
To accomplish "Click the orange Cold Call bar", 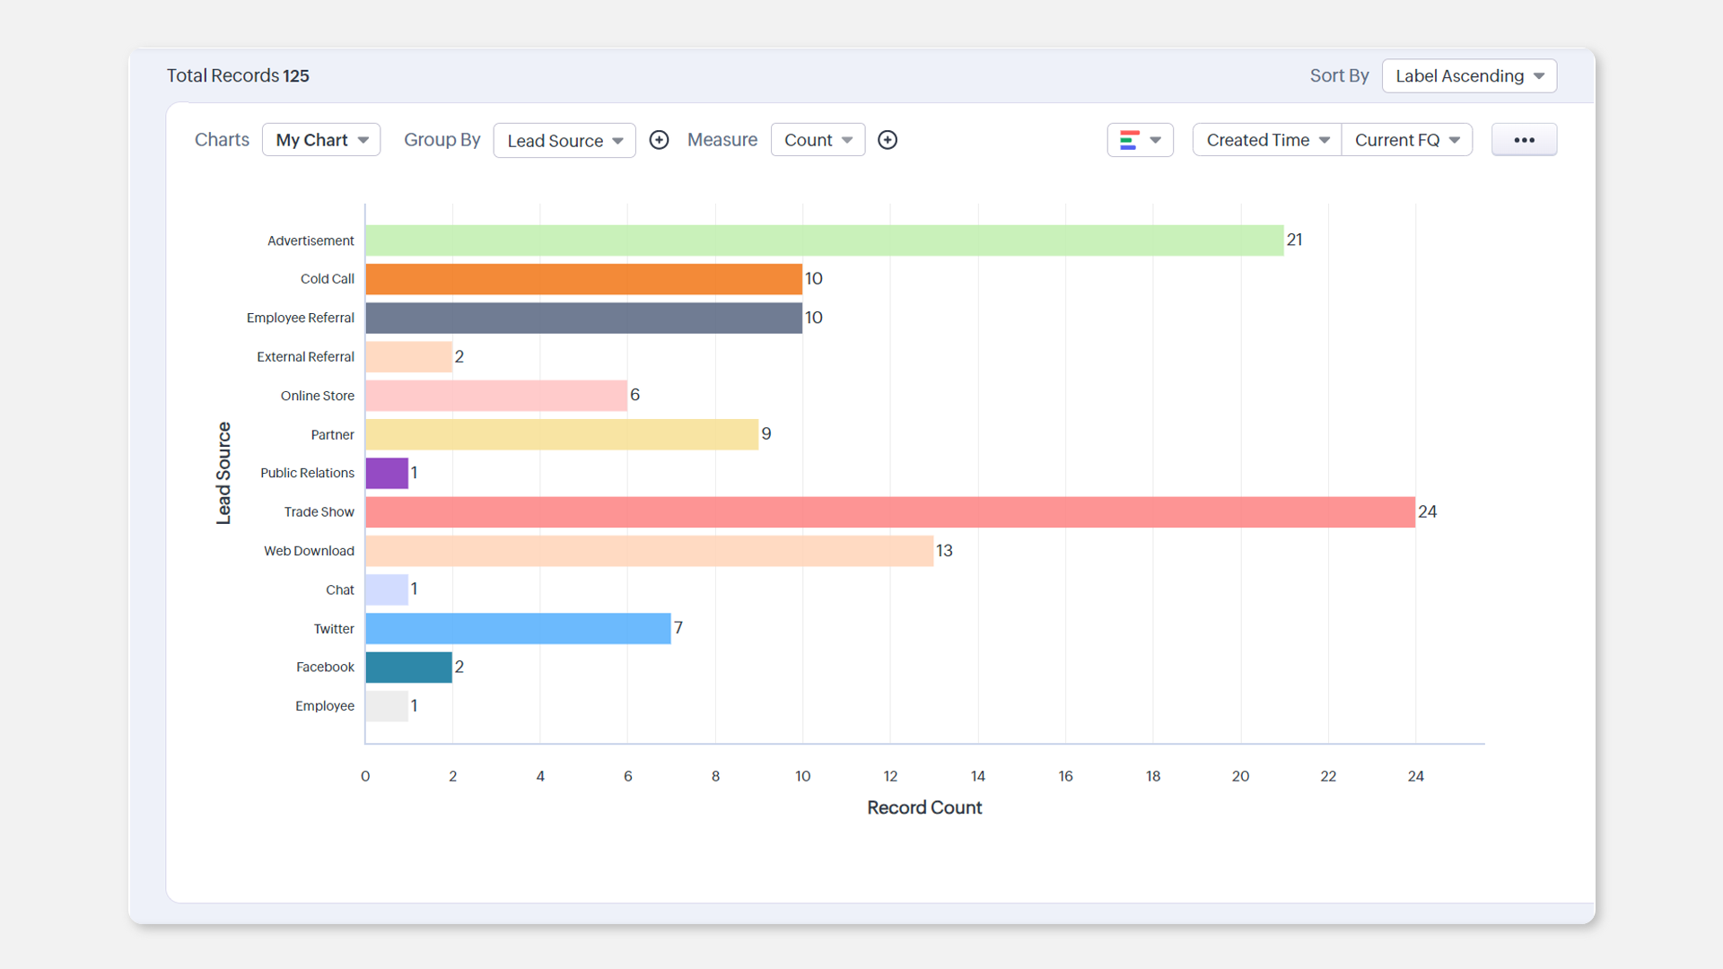I will click(583, 279).
